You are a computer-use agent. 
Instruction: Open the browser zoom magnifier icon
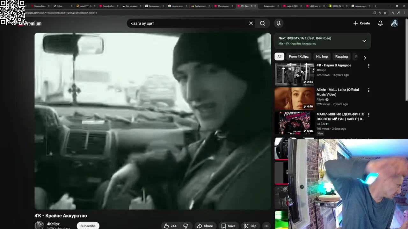click(x=380, y=13)
